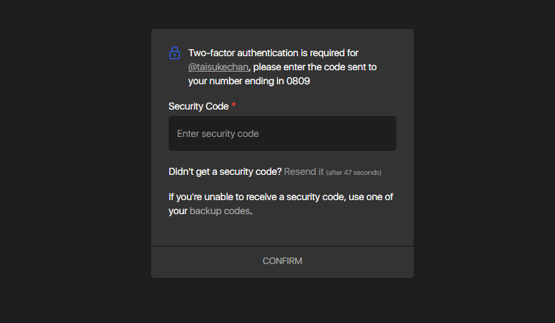The width and height of the screenshot is (555, 323).
Task: Click the "Enter security code" placeholder text
Action: (x=218, y=133)
